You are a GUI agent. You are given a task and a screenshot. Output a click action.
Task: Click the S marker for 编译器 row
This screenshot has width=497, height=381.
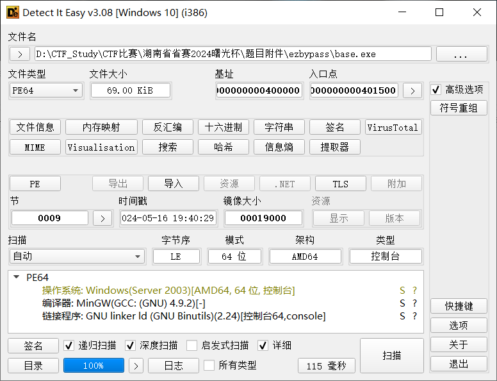point(402,303)
